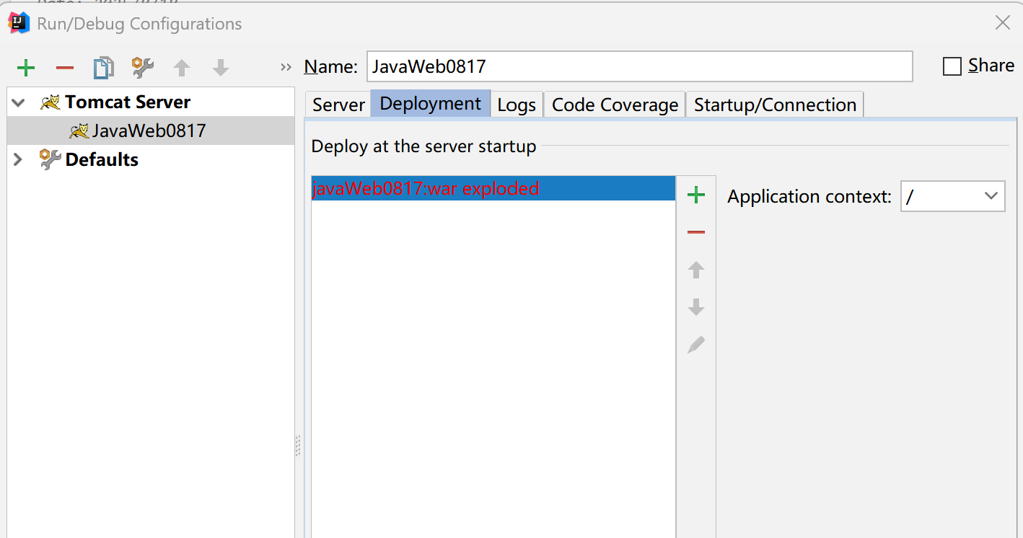Collapse the Tomcat Server node
1023x538 pixels.
[x=18, y=102]
